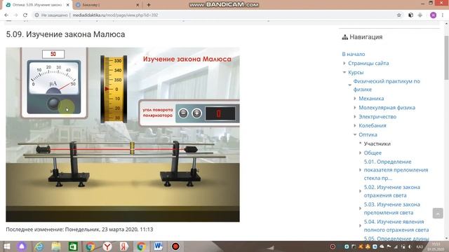
Task: Open the Chrome three-dot menu
Action: (443, 15)
